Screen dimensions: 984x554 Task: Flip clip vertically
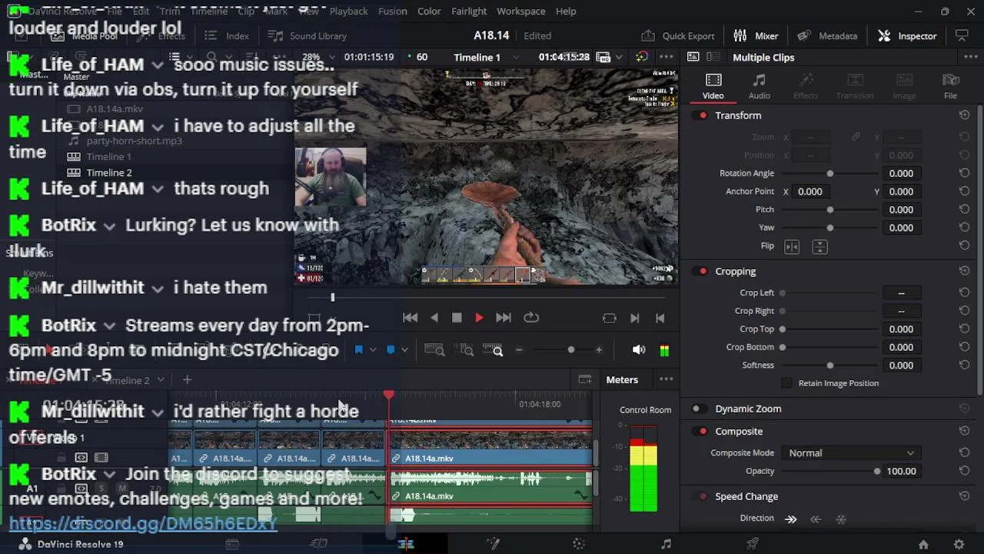(819, 246)
